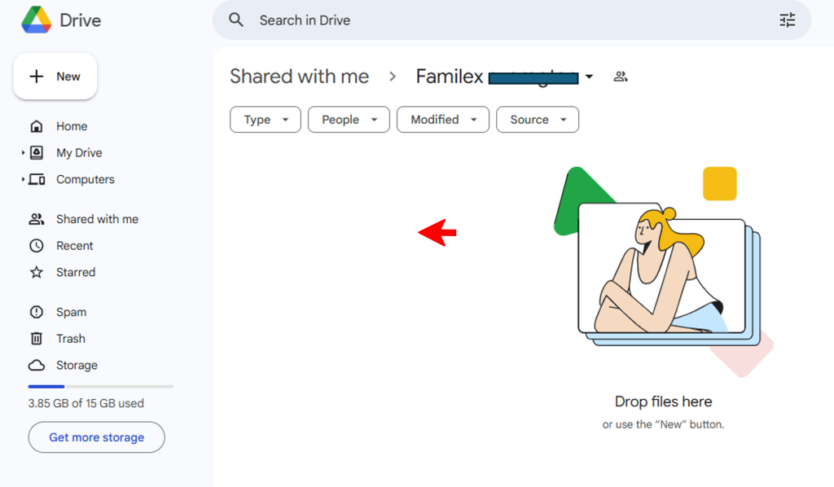Open advanced search filter options icon
The height and width of the screenshot is (487, 834).
coord(787,20)
